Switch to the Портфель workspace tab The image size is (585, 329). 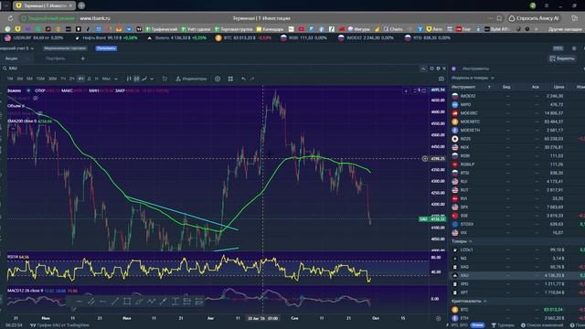[55, 58]
